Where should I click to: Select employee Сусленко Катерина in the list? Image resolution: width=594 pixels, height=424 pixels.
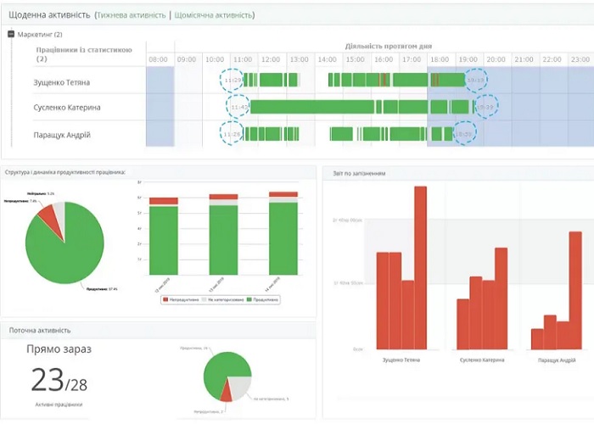[x=67, y=108]
